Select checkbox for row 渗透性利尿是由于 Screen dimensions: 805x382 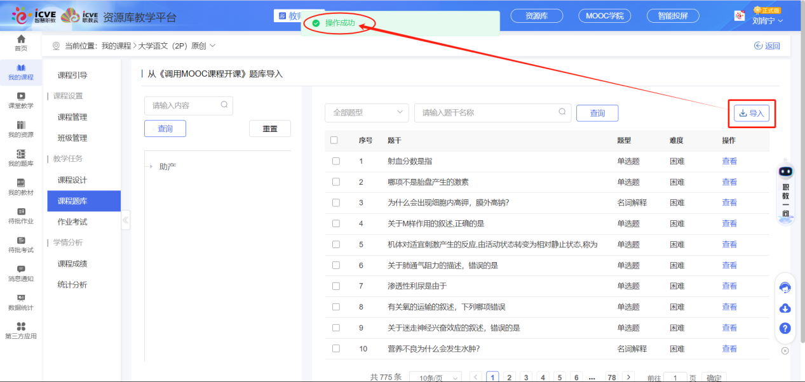point(335,286)
